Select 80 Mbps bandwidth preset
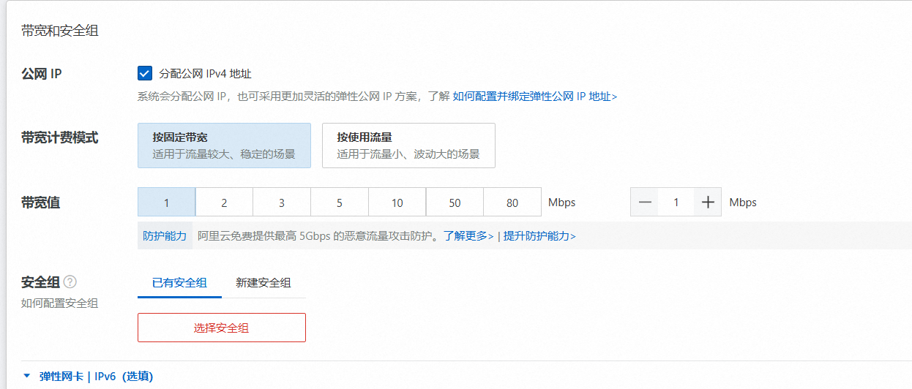The height and width of the screenshot is (389, 912). tap(512, 203)
